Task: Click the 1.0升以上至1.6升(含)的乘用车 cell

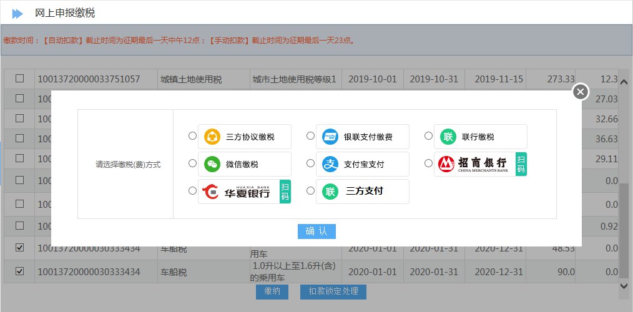Action: (296, 271)
